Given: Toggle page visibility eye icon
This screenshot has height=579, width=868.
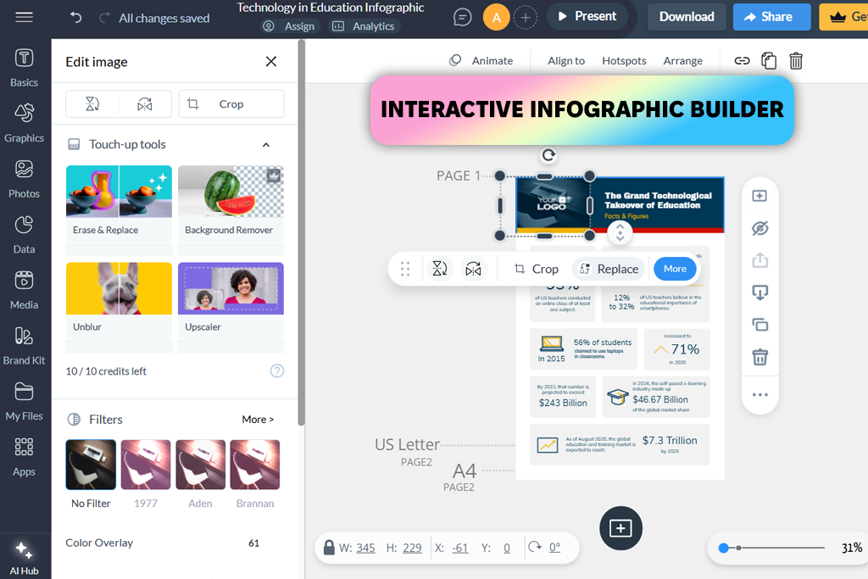Looking at the screenshot, I should click(x=759, y=228).
